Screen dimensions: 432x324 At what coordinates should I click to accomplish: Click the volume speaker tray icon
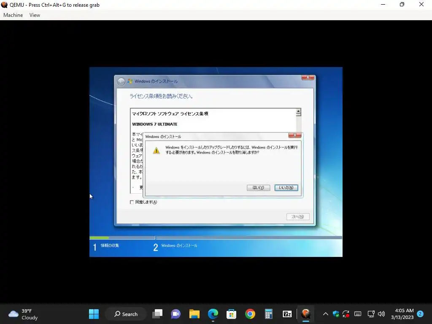click(x=381, y=314)
